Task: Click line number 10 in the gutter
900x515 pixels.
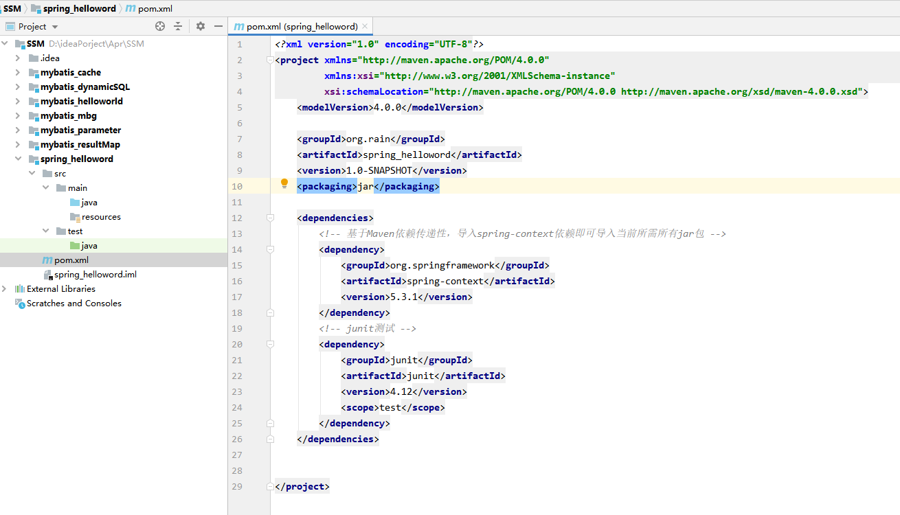Action: (237, 186)
